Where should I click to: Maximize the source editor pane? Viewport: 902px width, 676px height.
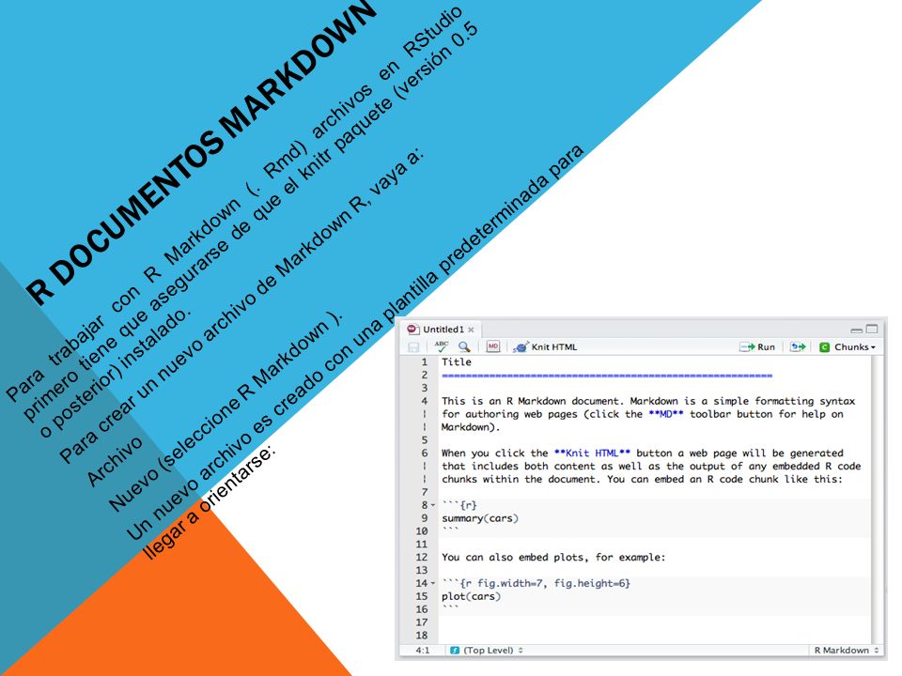point(872,330)
